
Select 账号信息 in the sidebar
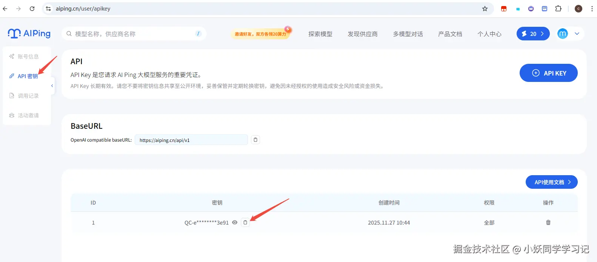point(24,56)
